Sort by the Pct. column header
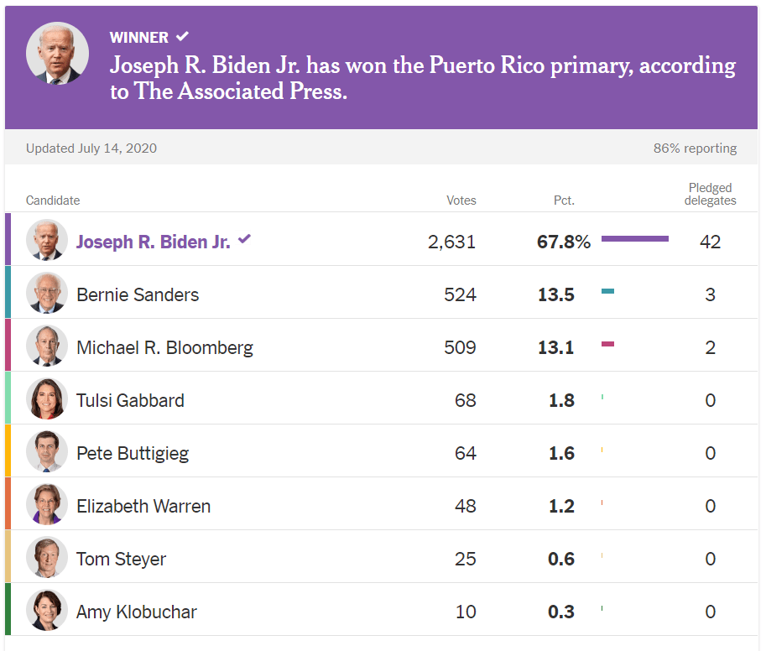This screenshot has height=651, width=766. pyautogui.click(x=564, y=200)
